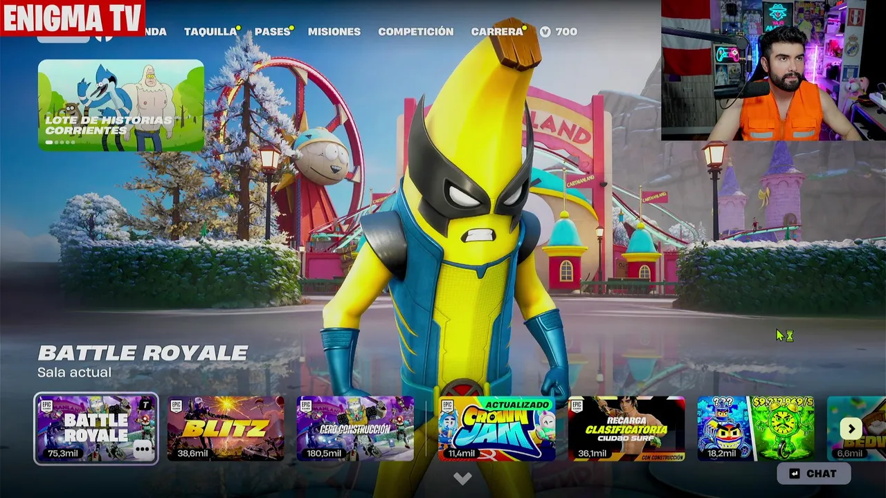Screen dimensions: 886x498
Task: Open the TAQUILLA tab
Action: [x=210, y=31]
